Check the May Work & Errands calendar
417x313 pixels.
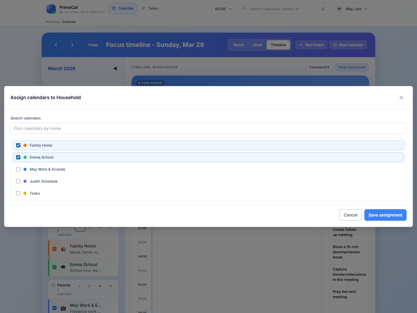(x=18, y=169)
